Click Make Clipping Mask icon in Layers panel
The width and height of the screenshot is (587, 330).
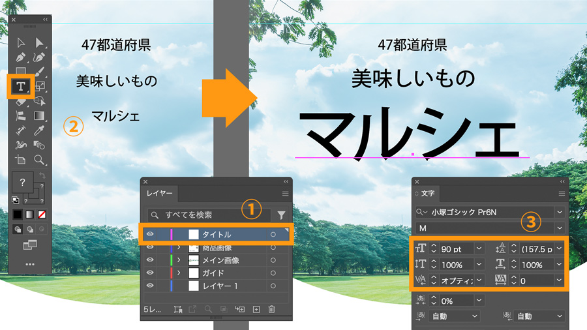pyautogui.click(x=224, y=309)
